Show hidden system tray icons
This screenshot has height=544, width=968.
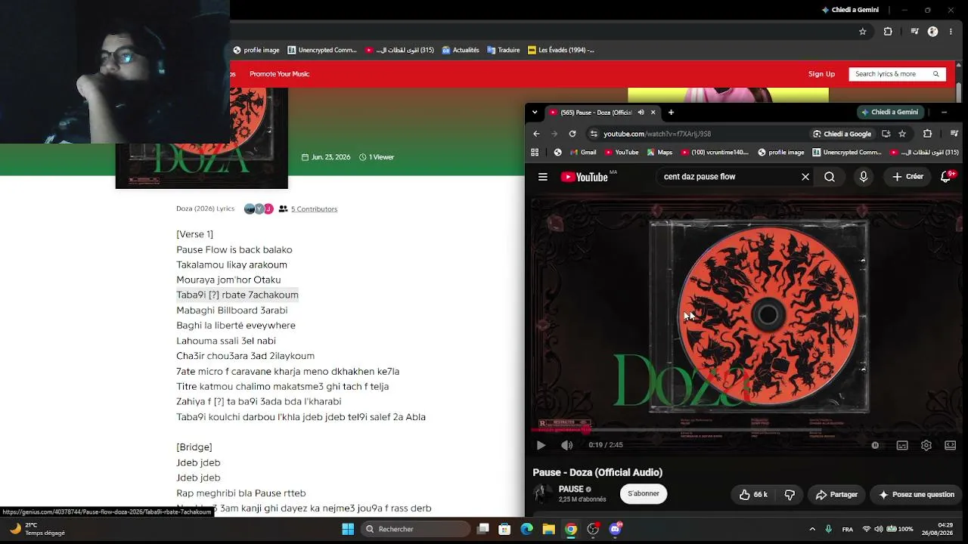812,529
